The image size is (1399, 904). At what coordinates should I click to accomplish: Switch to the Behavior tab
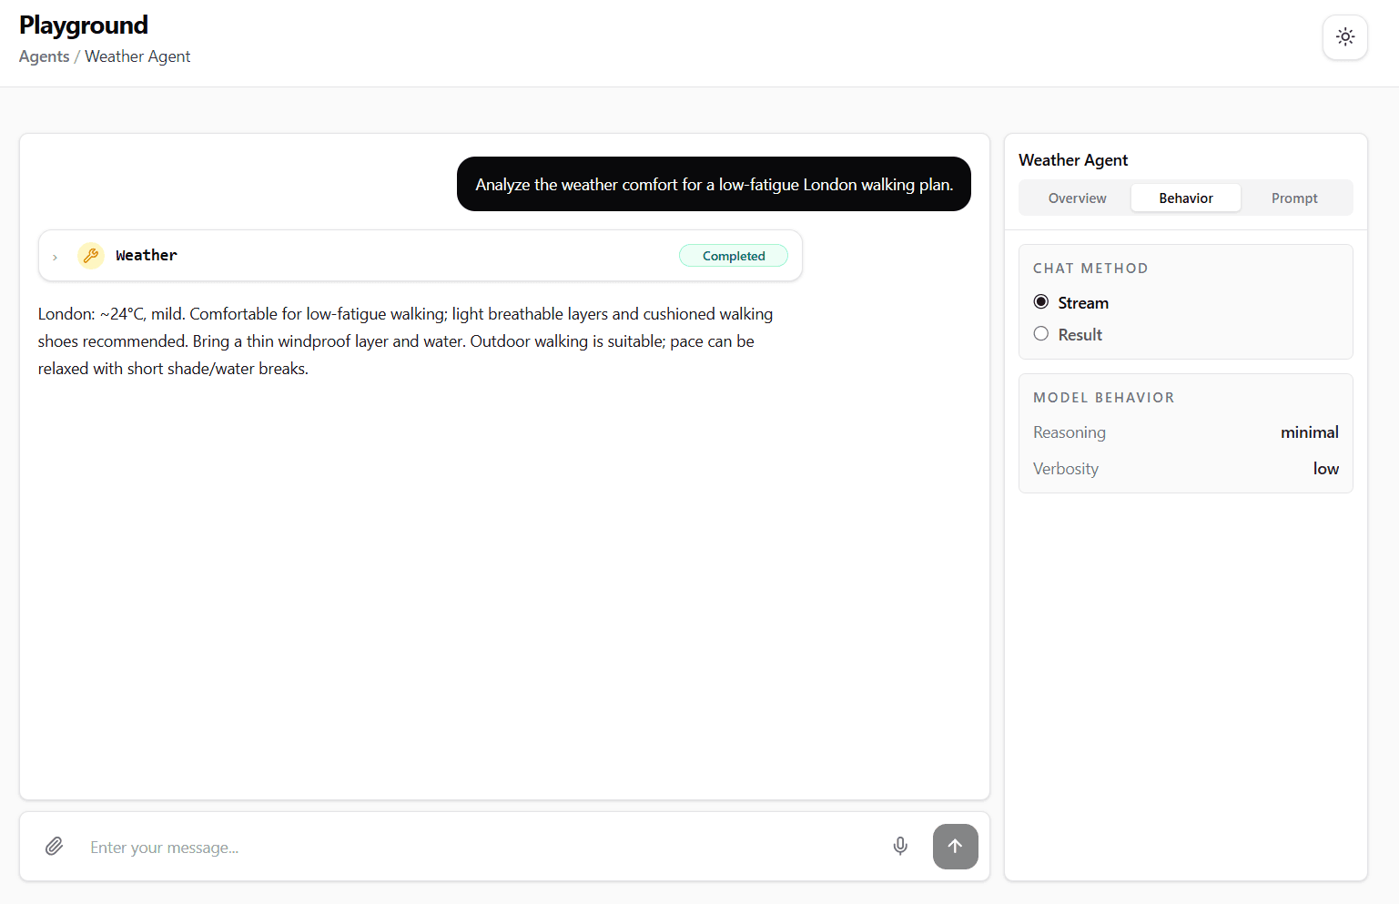click(x=1185, y=198)
